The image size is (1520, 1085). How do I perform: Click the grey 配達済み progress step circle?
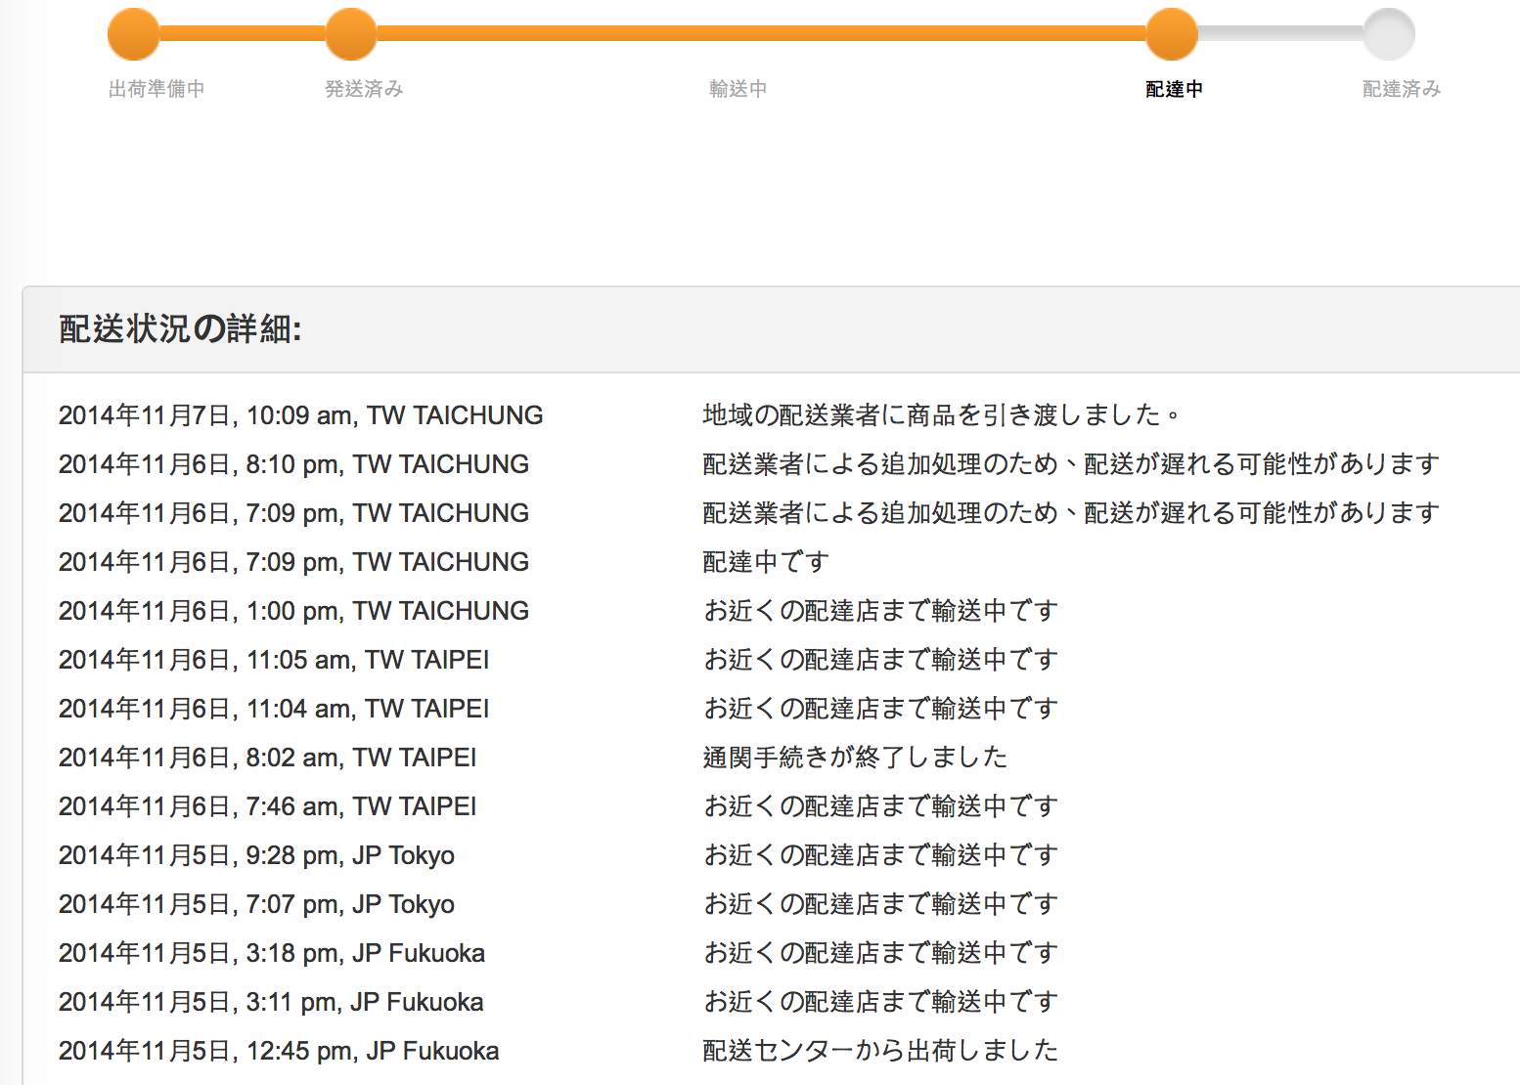click(x=1389, y=34)
